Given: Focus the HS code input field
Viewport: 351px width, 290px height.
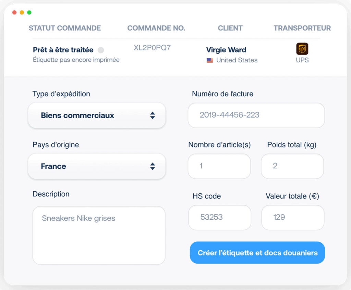Looking at the screenshot, I should pyautogui.click(x=219, y=218).
